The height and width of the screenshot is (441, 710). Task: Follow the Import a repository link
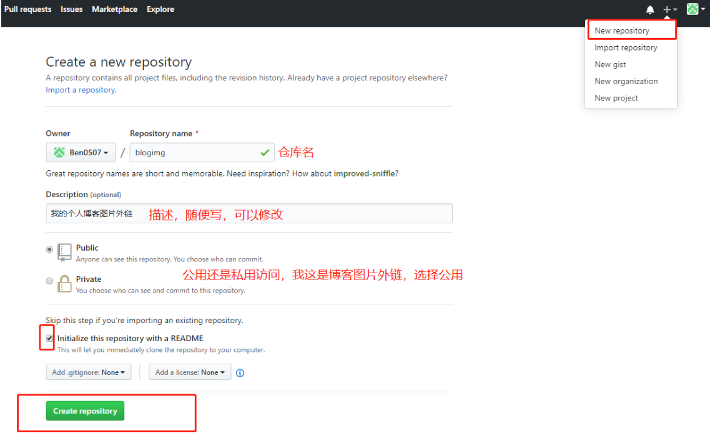[81, 90]
